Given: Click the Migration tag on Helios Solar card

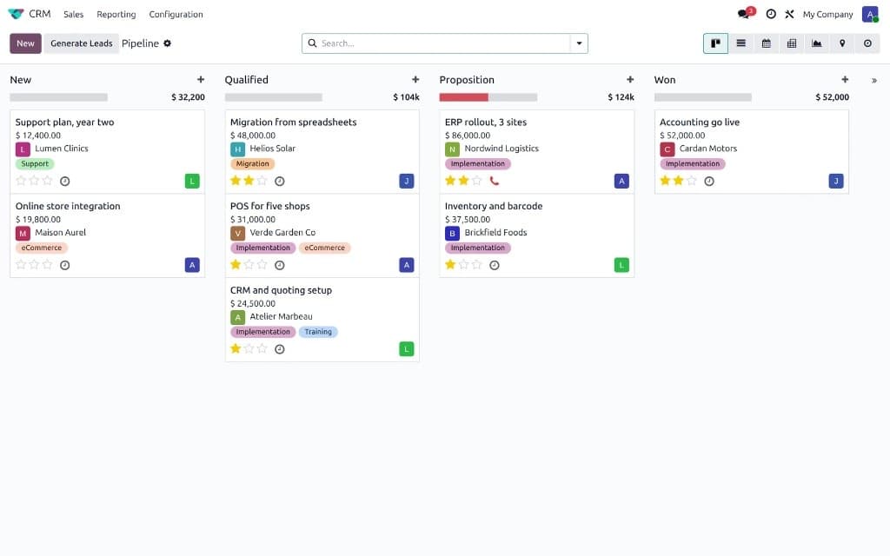Looking at the screenshot, I should tap(252, 163).
